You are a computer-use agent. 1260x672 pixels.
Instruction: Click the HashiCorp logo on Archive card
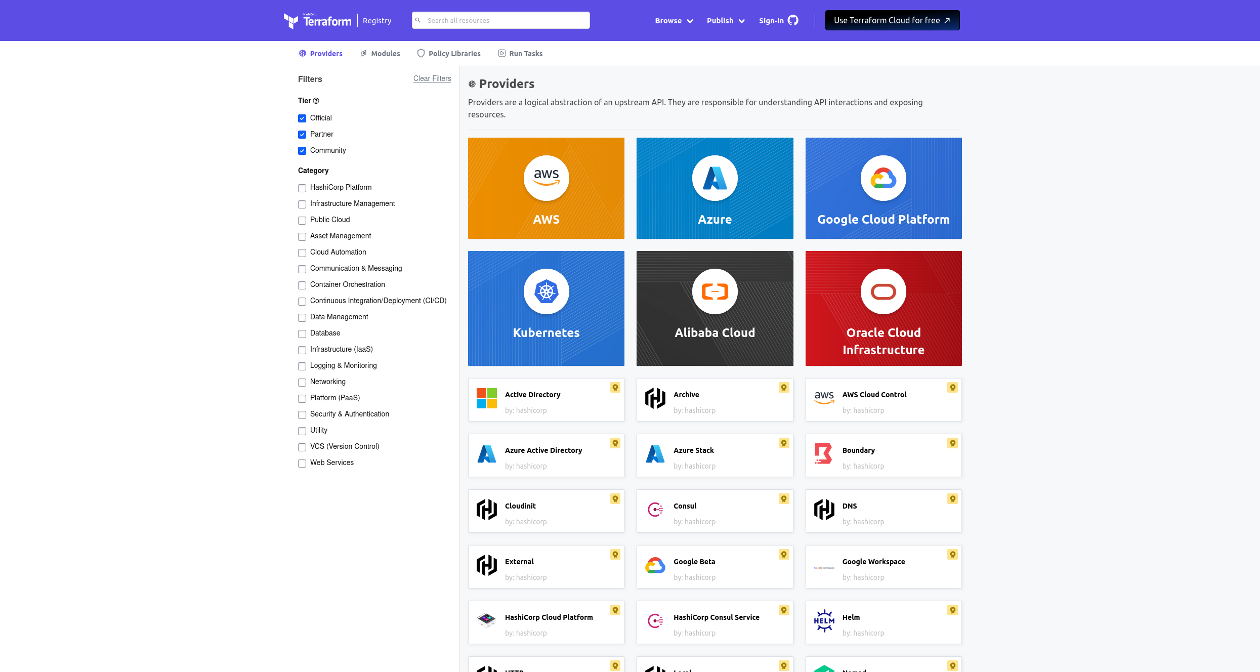point(655,398)
